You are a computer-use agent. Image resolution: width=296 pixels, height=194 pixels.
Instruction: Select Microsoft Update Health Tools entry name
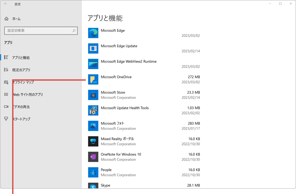coord(125,108)
